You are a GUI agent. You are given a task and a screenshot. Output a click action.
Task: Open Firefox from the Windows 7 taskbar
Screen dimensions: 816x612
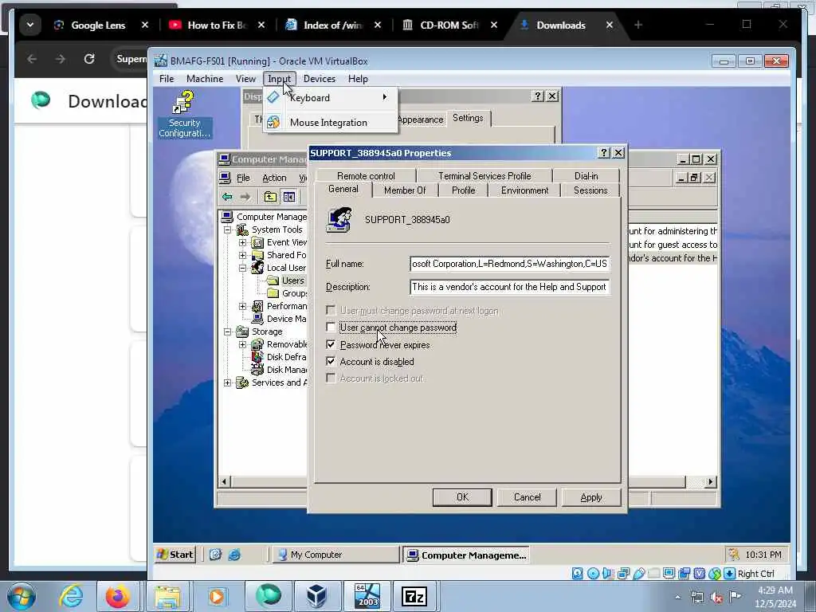(x=118, y=596)
